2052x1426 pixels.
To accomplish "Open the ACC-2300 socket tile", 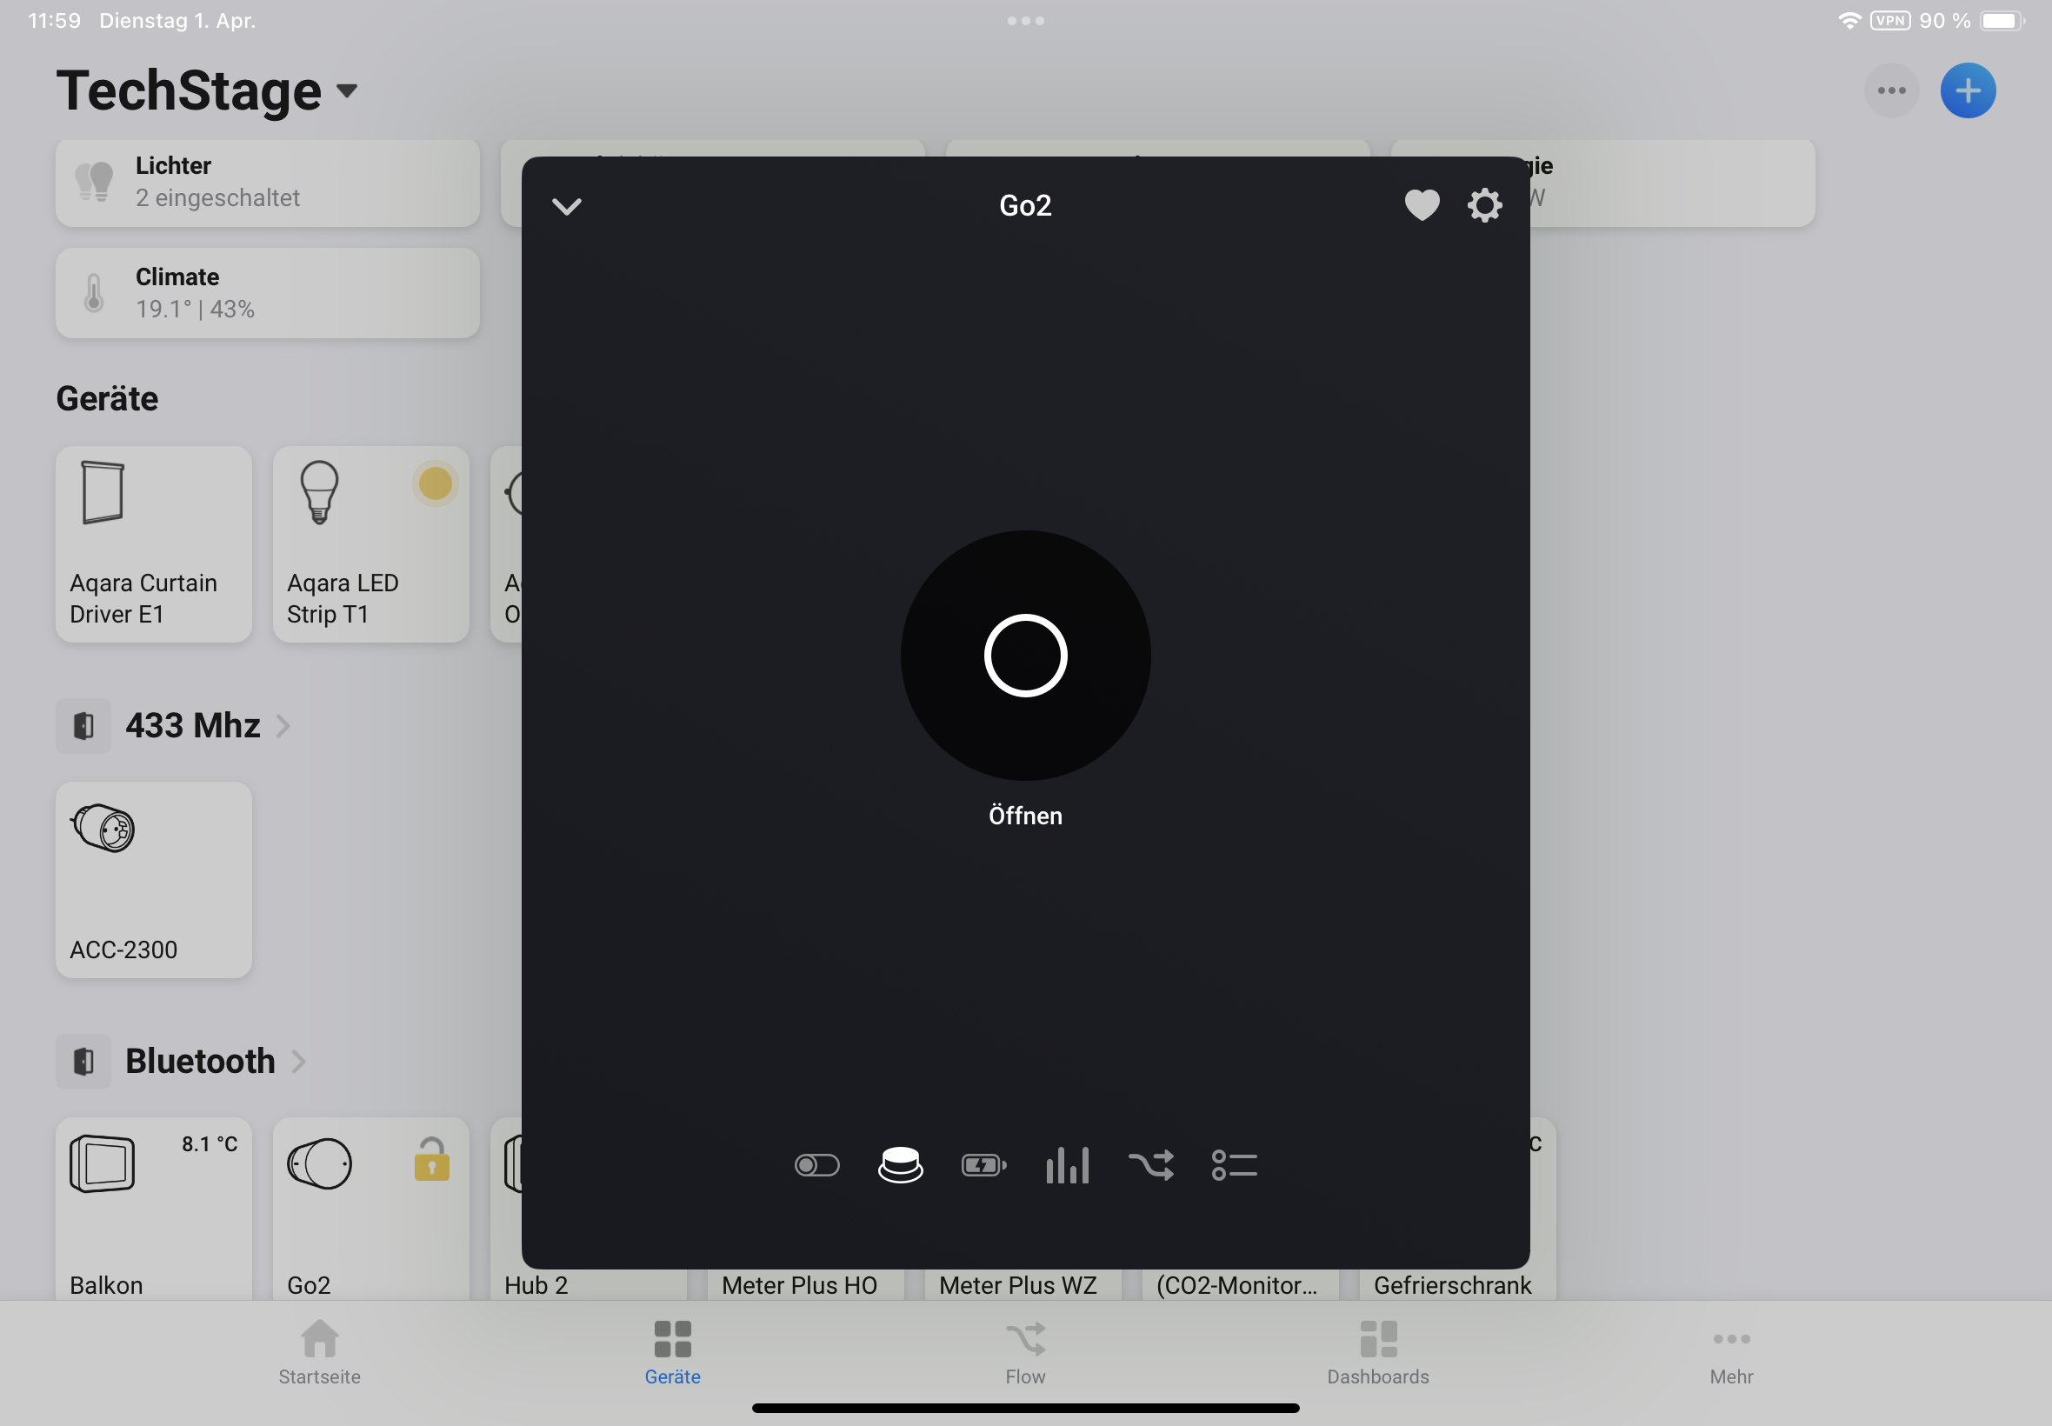I will [154, 880].
